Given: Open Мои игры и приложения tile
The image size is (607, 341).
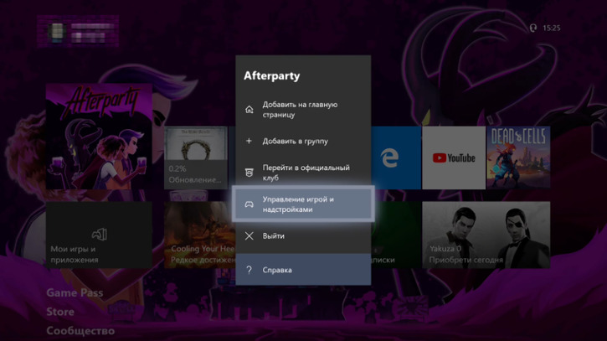Looking at the screenshot, I should [x=99, y=235].
